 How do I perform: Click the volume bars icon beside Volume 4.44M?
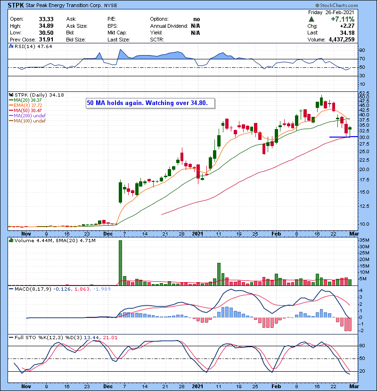pyautogui.click(x=11, y=240)
